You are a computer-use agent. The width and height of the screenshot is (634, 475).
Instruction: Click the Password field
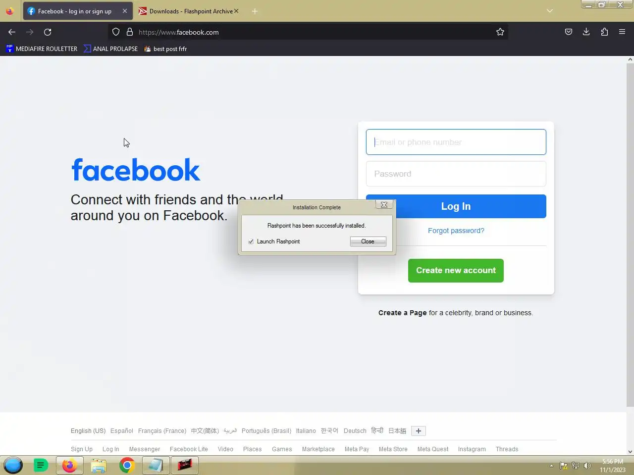(456, 174)
